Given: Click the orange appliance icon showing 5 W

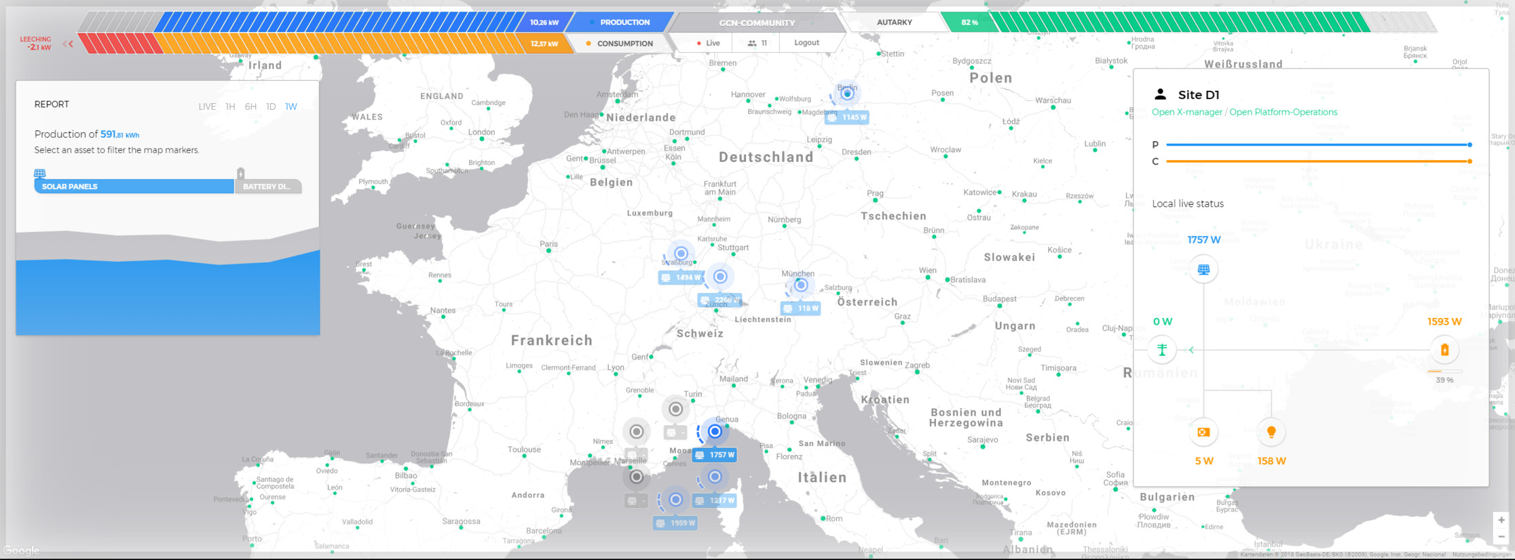Looking at the screenshot, I should click(x=1203, y=432).
